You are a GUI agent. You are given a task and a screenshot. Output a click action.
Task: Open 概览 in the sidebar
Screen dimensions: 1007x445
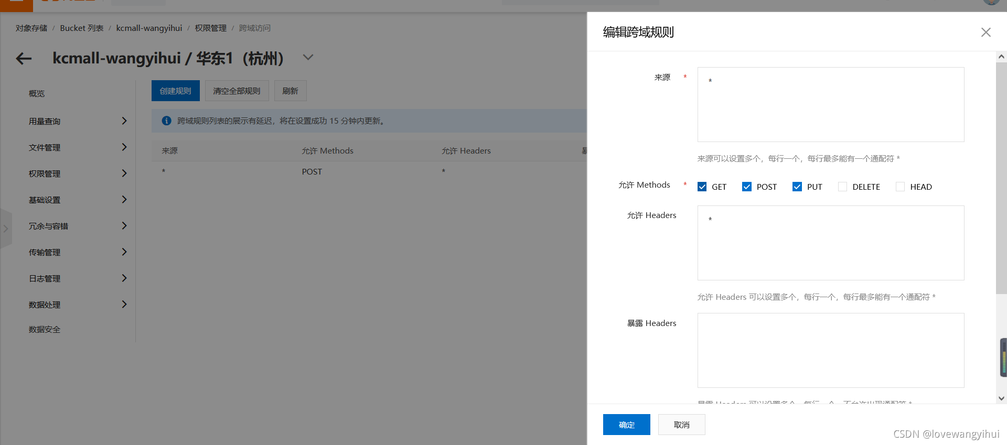tap(37, 93)
